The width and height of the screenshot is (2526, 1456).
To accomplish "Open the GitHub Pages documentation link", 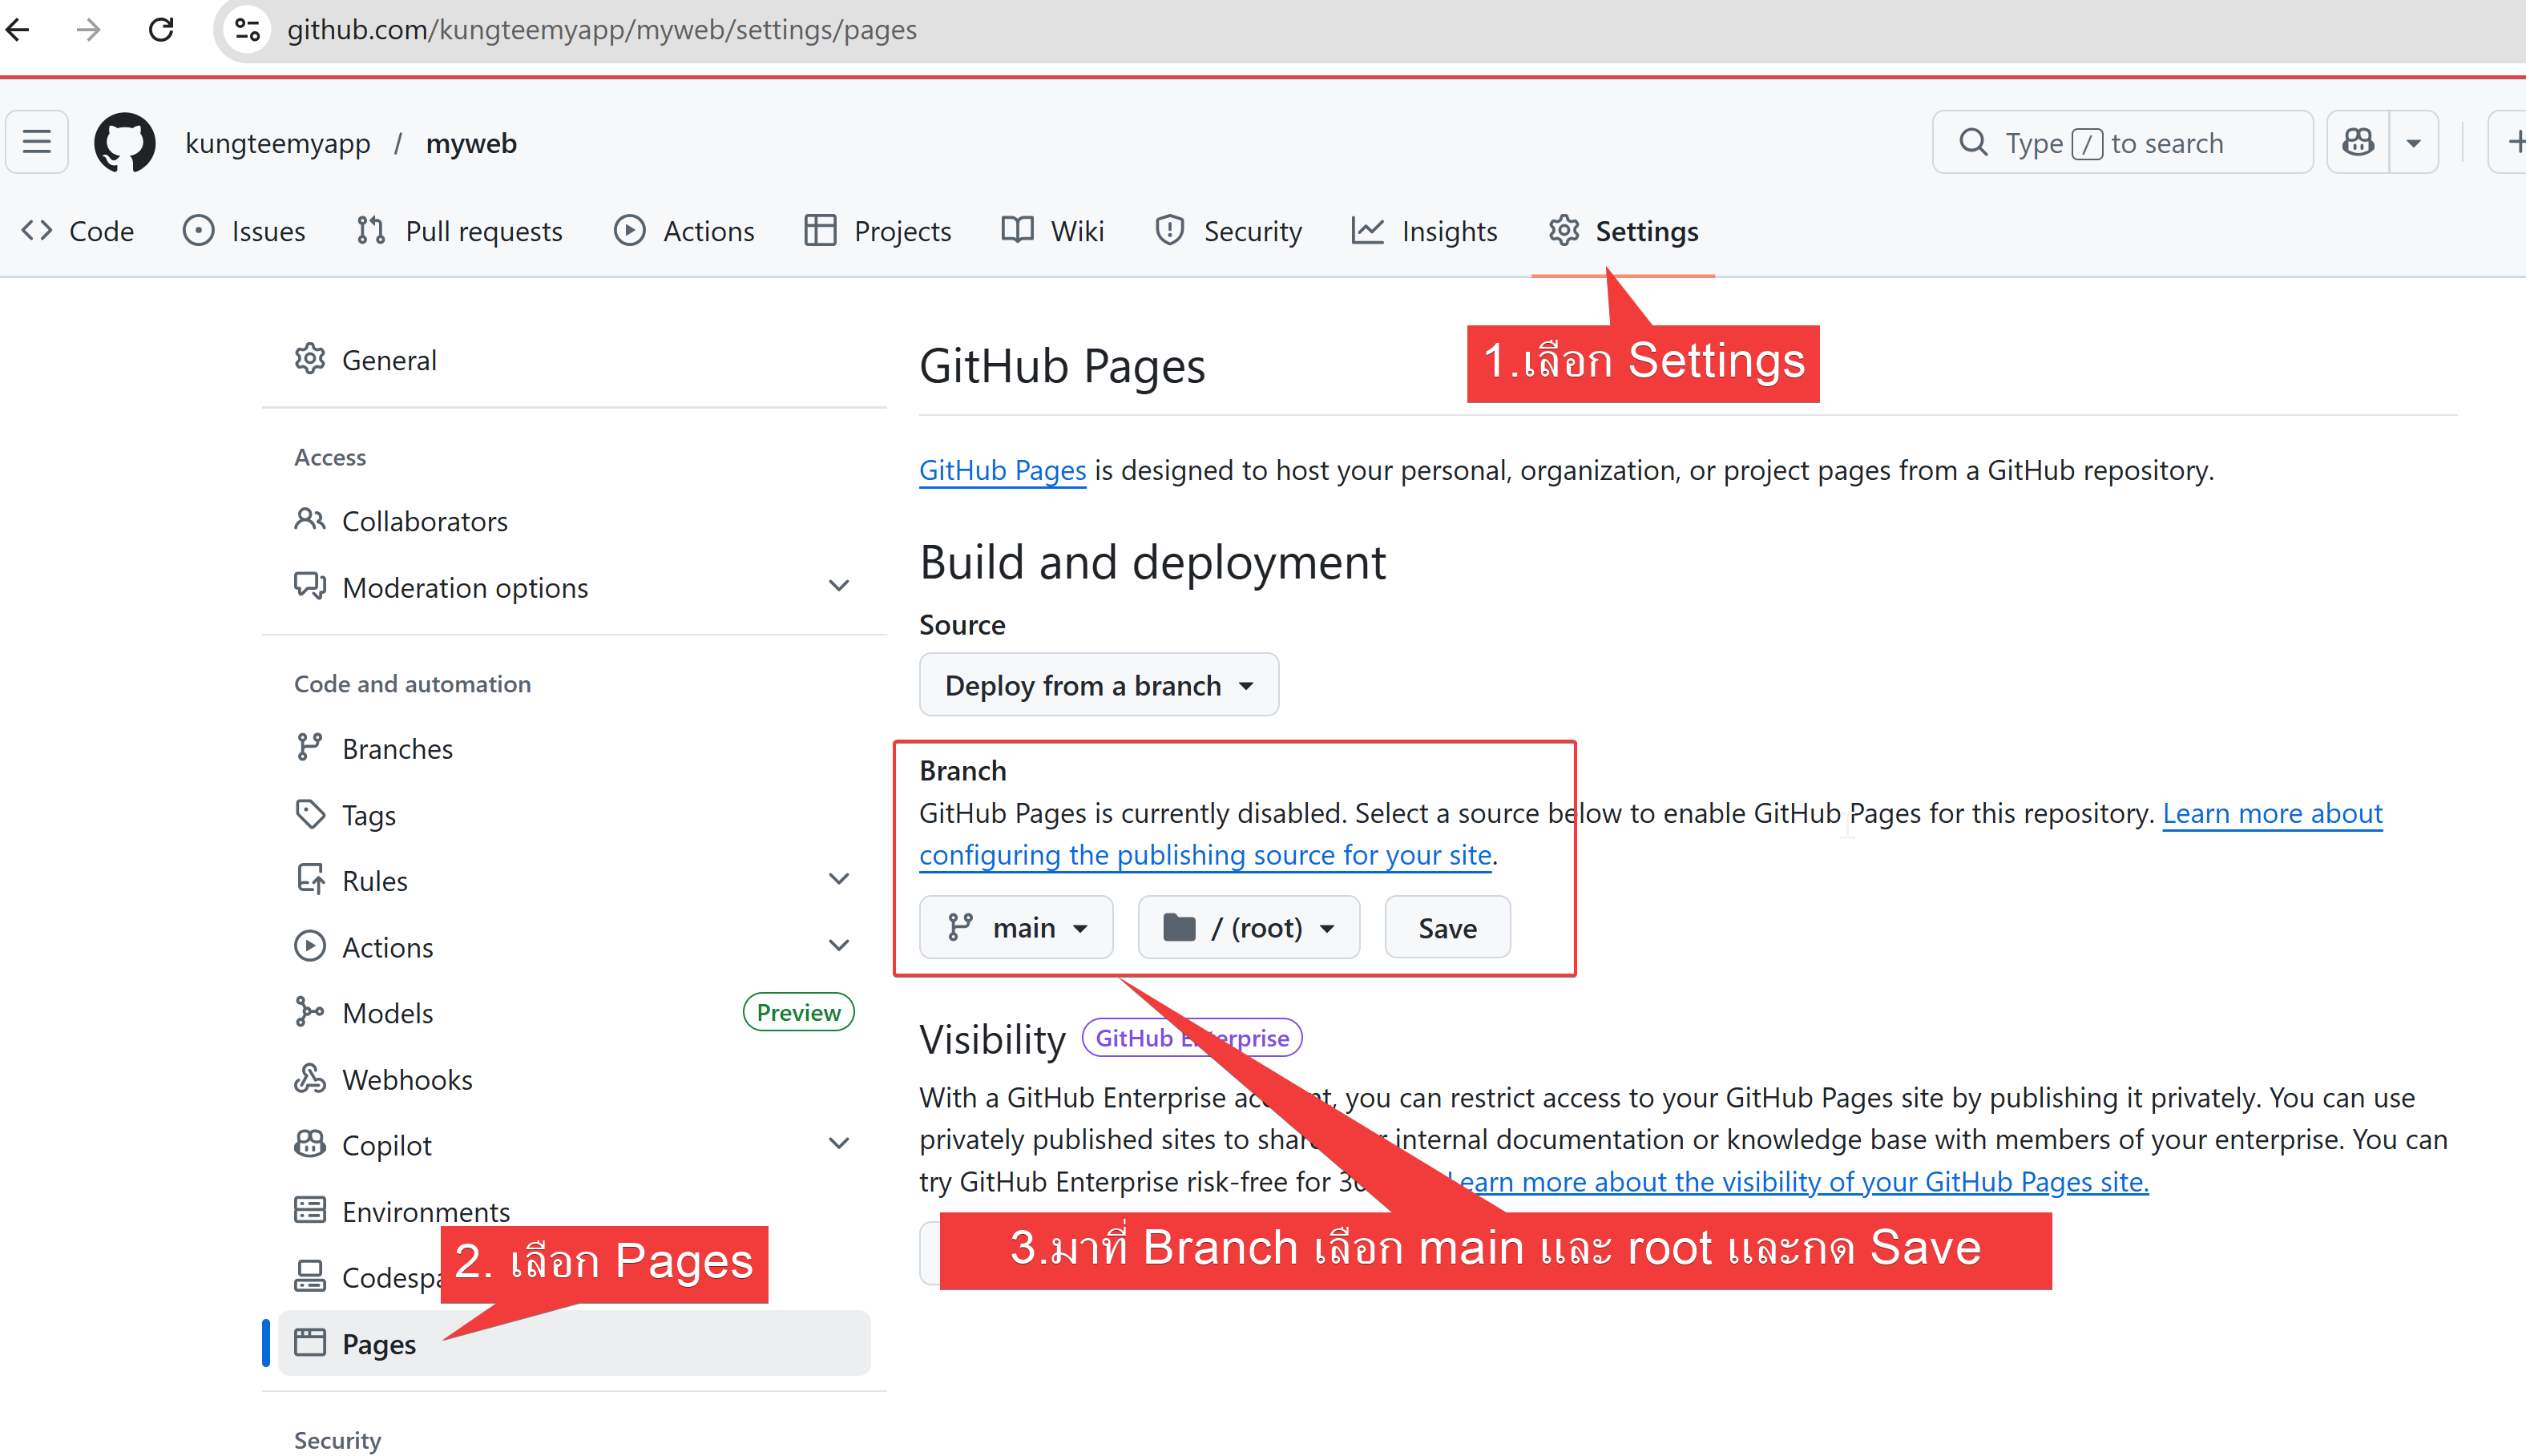I will pyautogui.click(x=1002, y=470).
